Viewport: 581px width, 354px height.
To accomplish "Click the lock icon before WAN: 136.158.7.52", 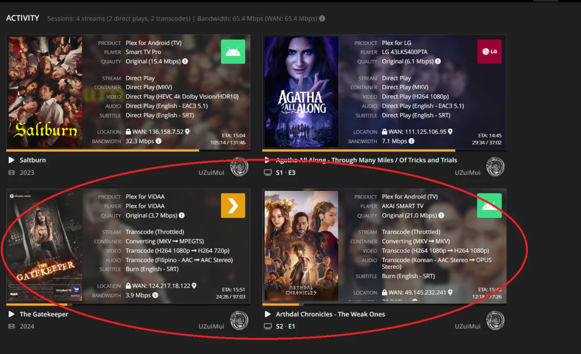I will click(x=128, y=132).
